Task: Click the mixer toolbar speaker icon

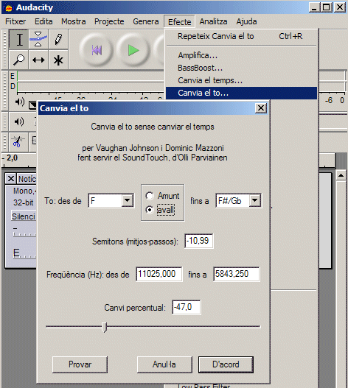Action: 19,121
